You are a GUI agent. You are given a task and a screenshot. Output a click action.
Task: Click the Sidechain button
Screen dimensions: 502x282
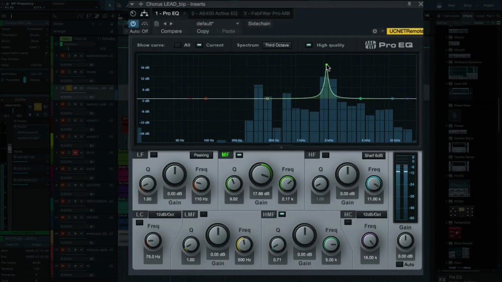pyautogui.click(x=259, y=23)
